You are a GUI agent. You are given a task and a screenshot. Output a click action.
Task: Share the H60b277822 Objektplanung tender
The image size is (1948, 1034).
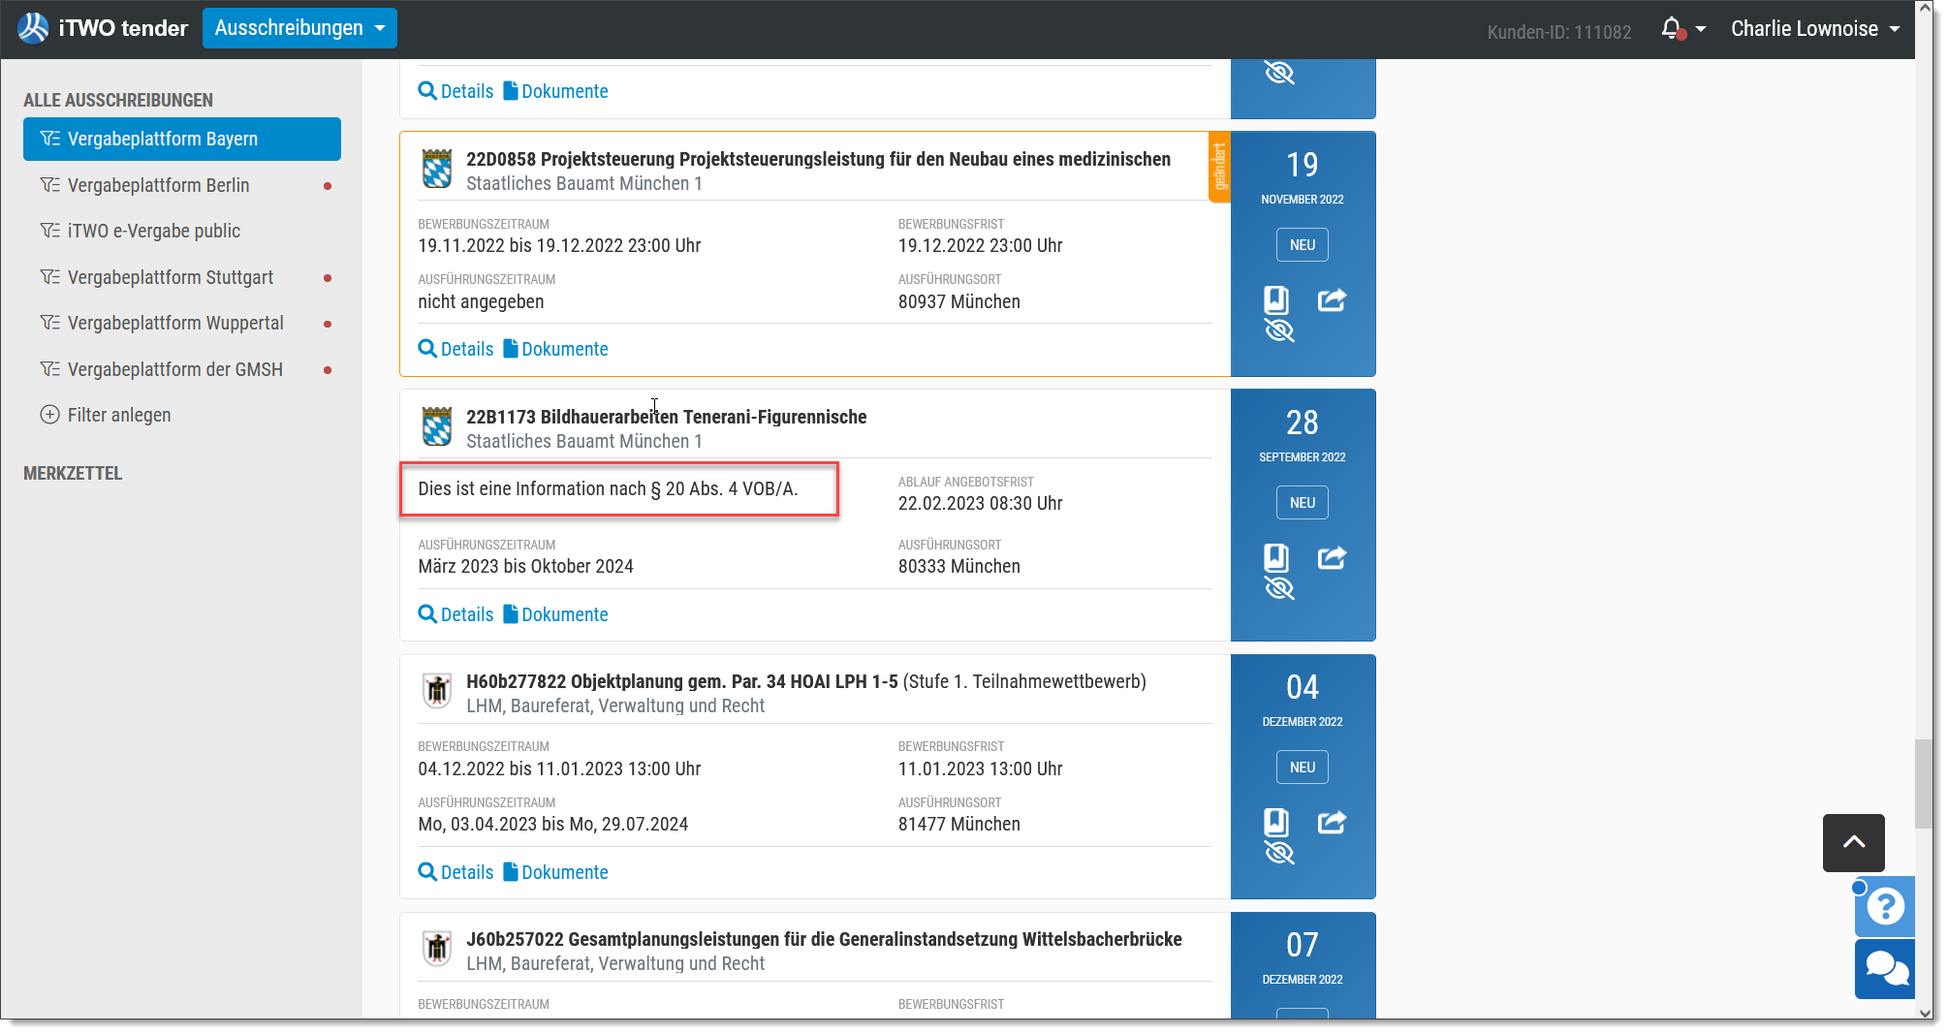[x=1332, y=822]
